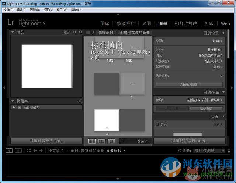Click the Lightroom title bar app icon
This screenshot has height=183, width=236.
pos(4,4)
